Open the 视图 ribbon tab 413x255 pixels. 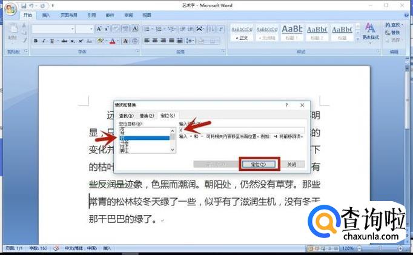click(147, 15)
